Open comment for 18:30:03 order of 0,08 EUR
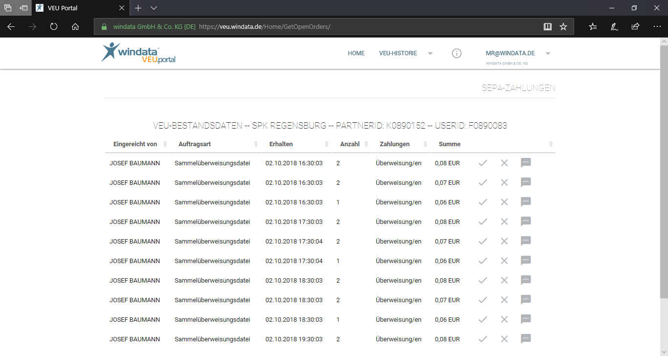Screen dimensions: 668x356 526,280
